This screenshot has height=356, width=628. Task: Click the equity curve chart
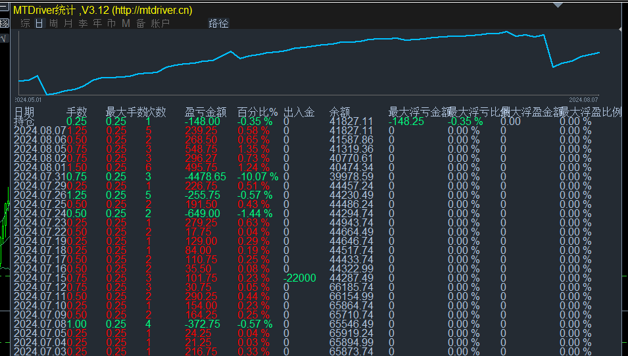coord(309,63)
